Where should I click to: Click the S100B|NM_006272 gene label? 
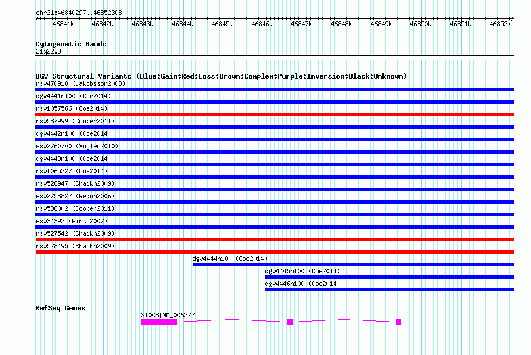coord(168,315)
